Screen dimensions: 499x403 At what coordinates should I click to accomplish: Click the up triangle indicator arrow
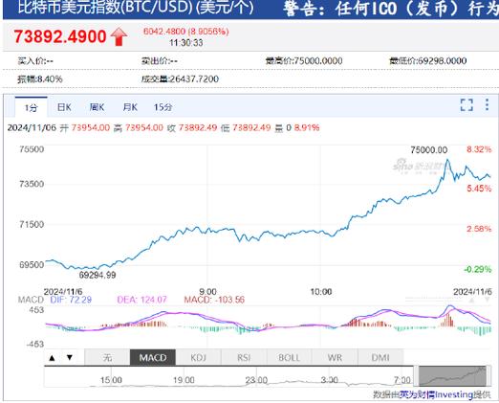pyautogui.click(x=53, y=358)
